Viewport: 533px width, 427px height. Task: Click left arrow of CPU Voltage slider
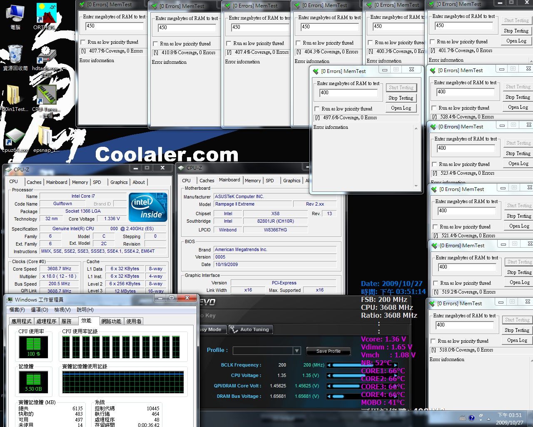point(329,376)
